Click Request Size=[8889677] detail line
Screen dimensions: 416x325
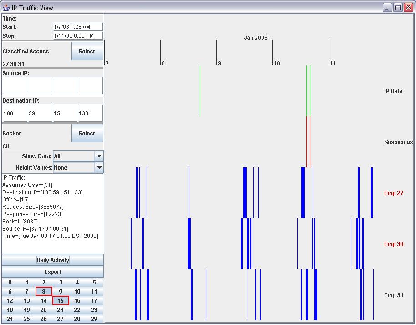33,206
